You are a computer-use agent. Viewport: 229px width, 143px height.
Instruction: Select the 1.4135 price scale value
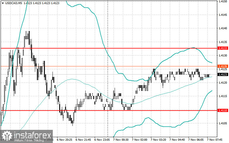pos(223,42)
